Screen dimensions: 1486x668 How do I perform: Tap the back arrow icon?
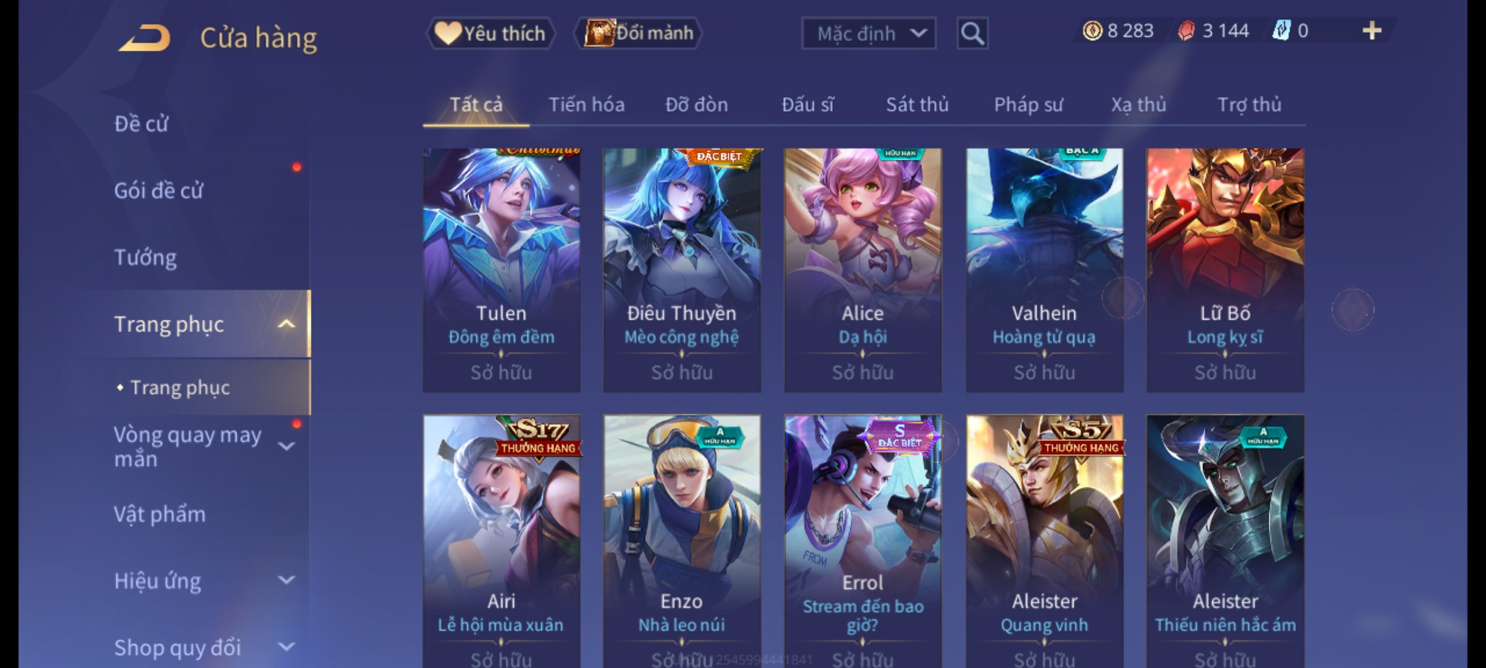145,38
